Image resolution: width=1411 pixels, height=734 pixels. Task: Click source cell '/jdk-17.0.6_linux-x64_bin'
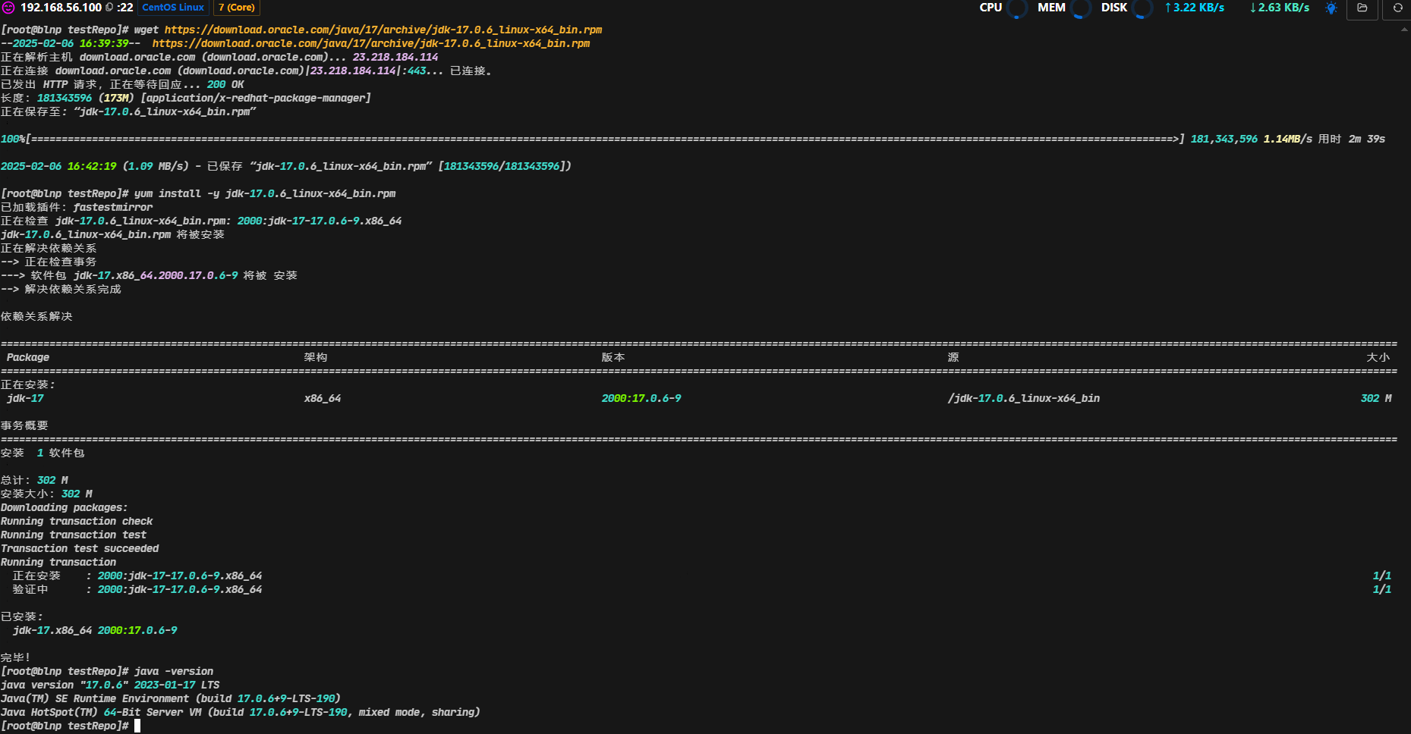click(x=1024, y=398)
